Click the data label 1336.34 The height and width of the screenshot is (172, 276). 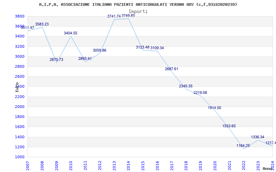[257, 137]
